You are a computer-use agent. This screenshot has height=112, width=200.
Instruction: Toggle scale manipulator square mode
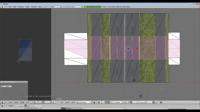pyautogui.click(x=113, y=102)
